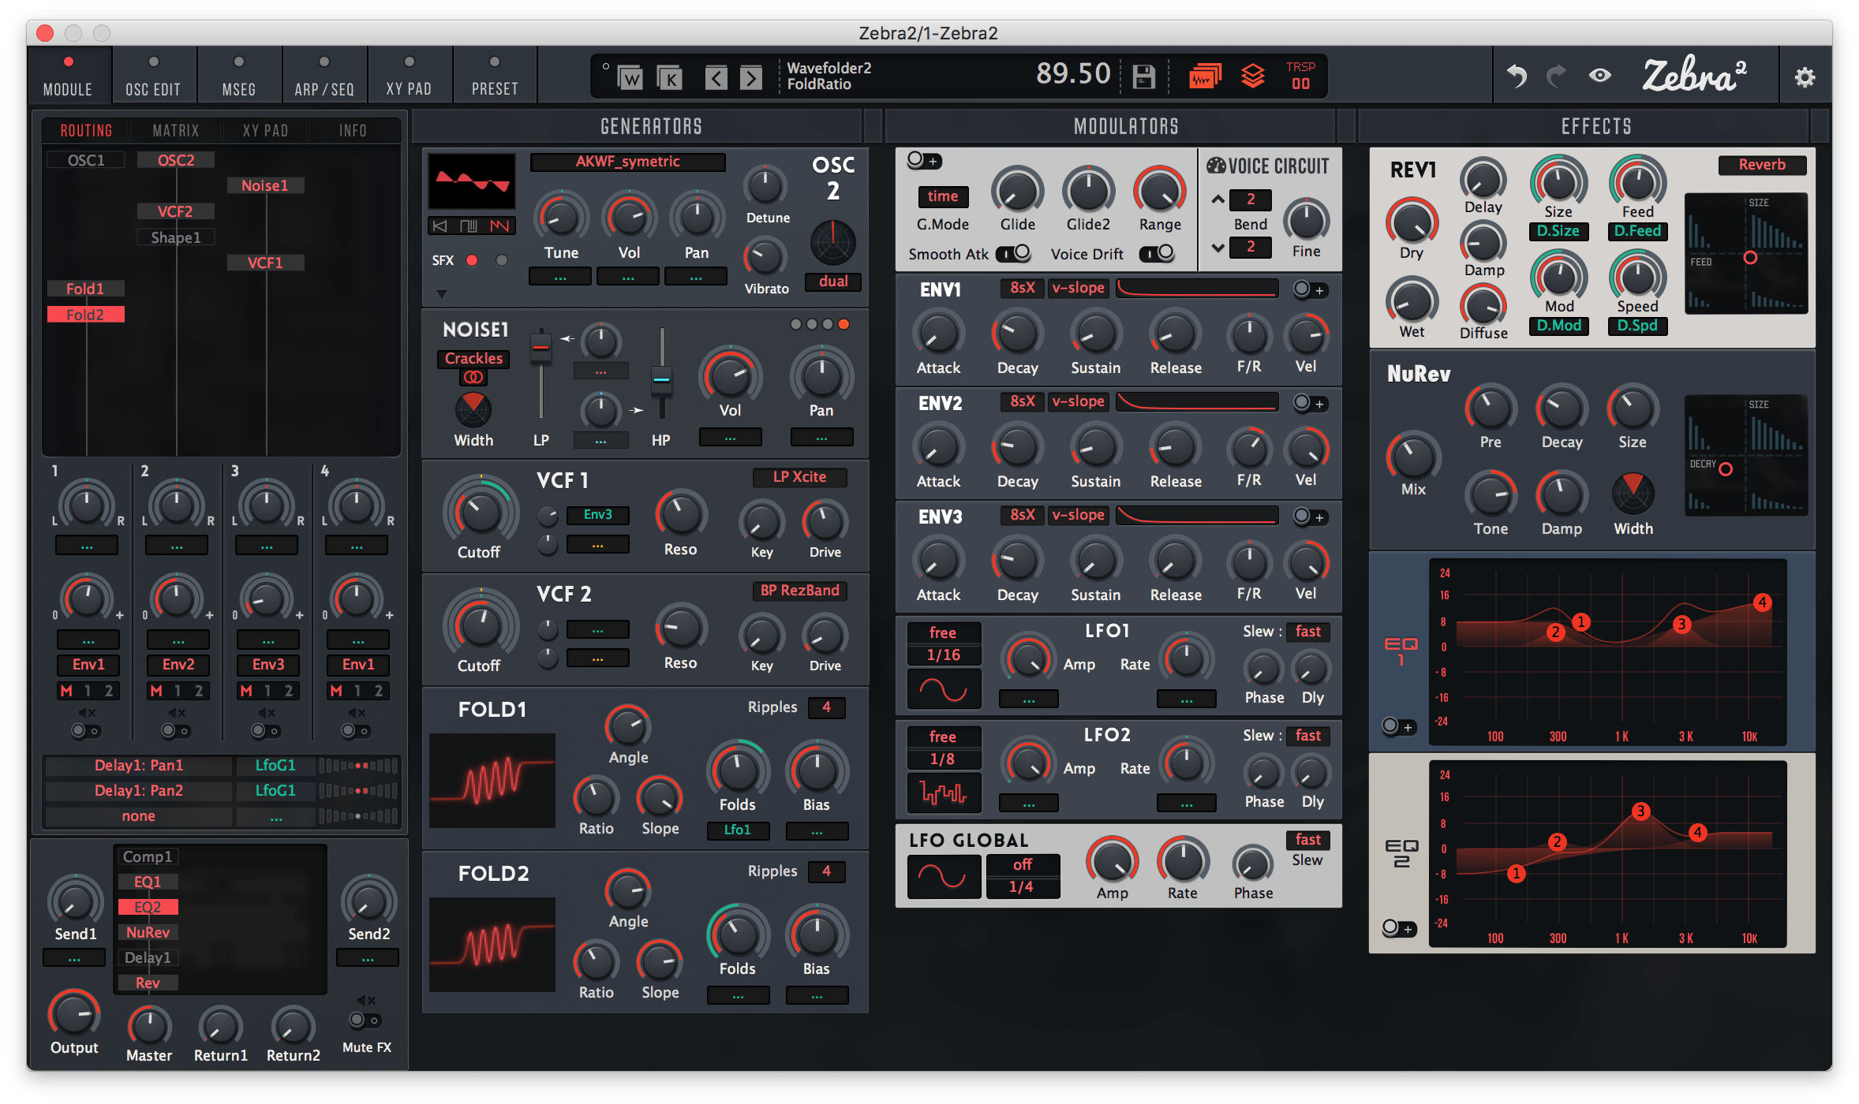Open LFO1 Slew fast dropdown

pos(1307,632)
